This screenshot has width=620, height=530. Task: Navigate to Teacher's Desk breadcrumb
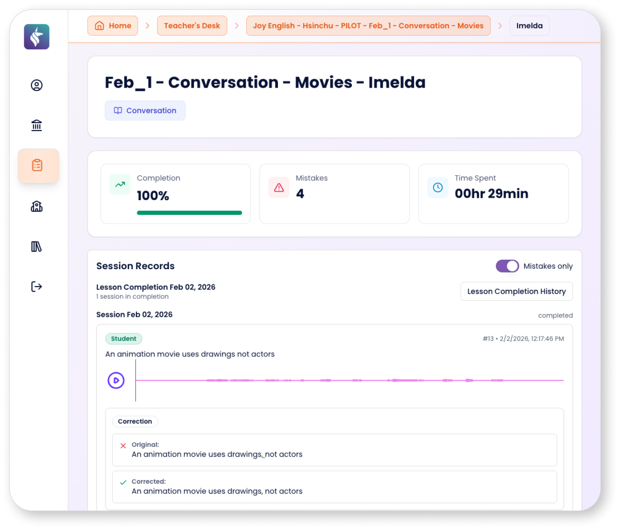pyautogui.click(x=192, y=26)
